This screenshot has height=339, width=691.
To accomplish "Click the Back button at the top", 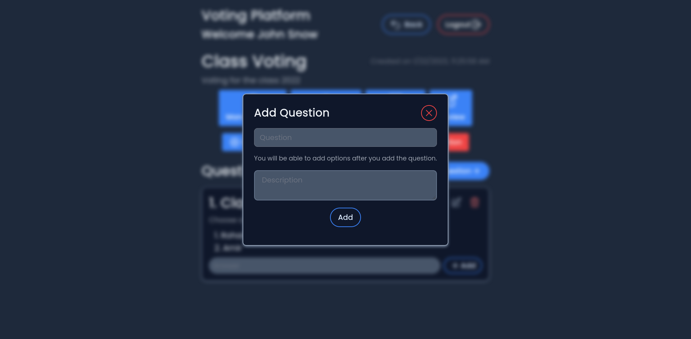I will pos(406,24).
